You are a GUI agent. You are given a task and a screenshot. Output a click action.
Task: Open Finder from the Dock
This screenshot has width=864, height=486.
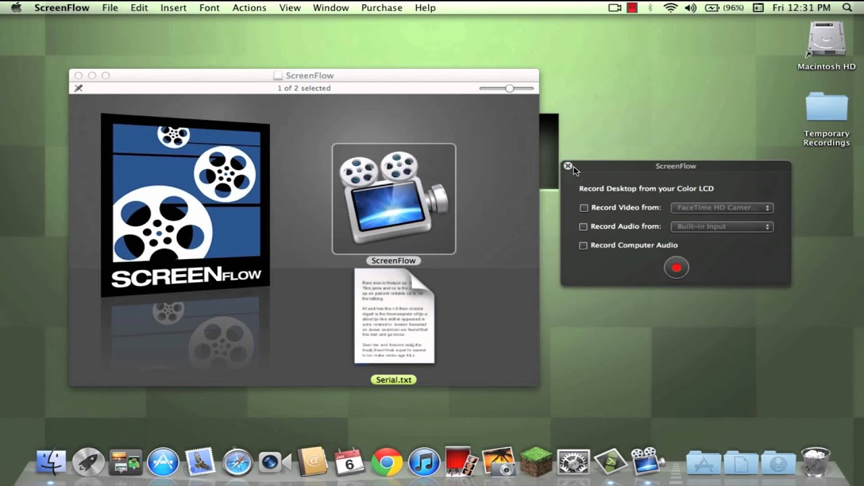51,462
